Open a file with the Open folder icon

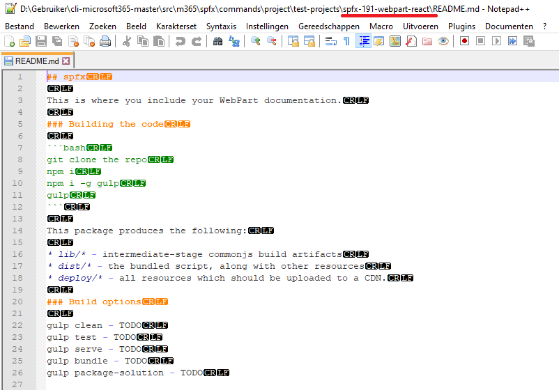[25, 41]
